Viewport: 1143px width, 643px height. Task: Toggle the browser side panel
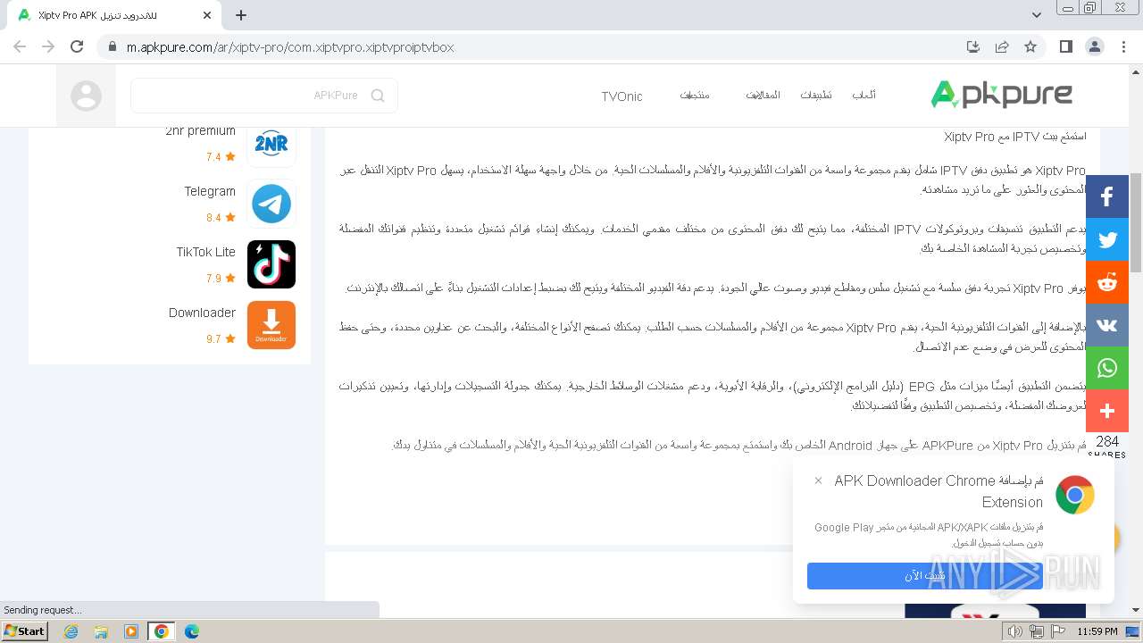1066,46
